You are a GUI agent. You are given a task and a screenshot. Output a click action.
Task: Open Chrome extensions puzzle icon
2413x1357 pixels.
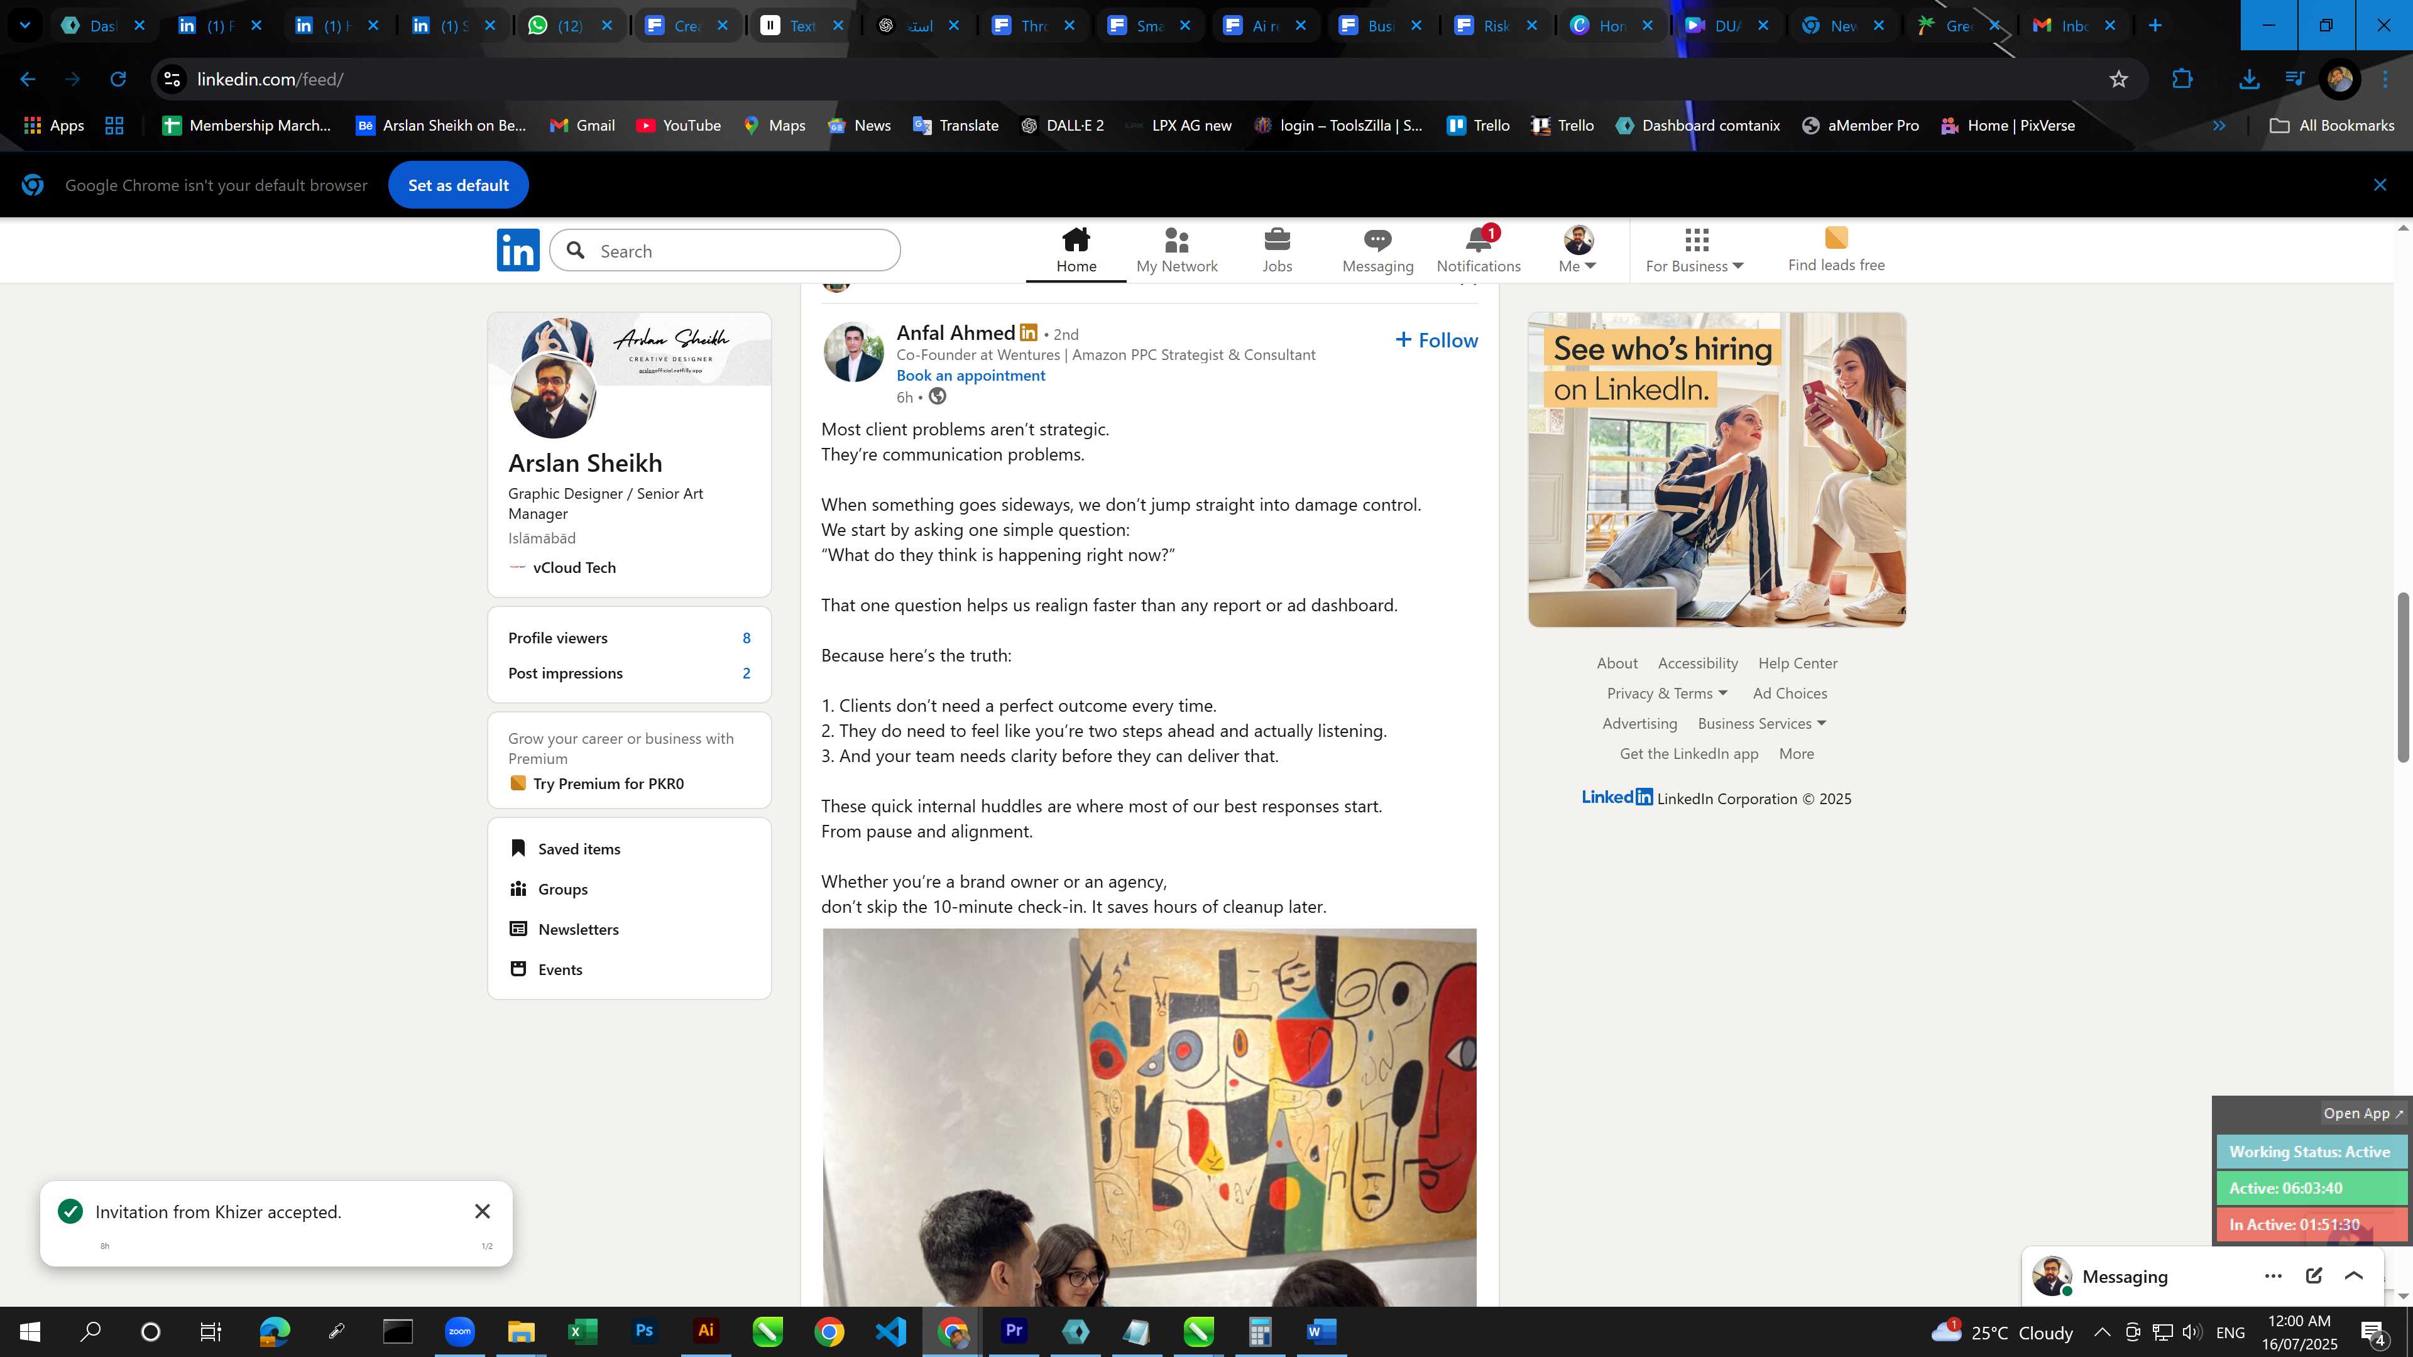2182,80
